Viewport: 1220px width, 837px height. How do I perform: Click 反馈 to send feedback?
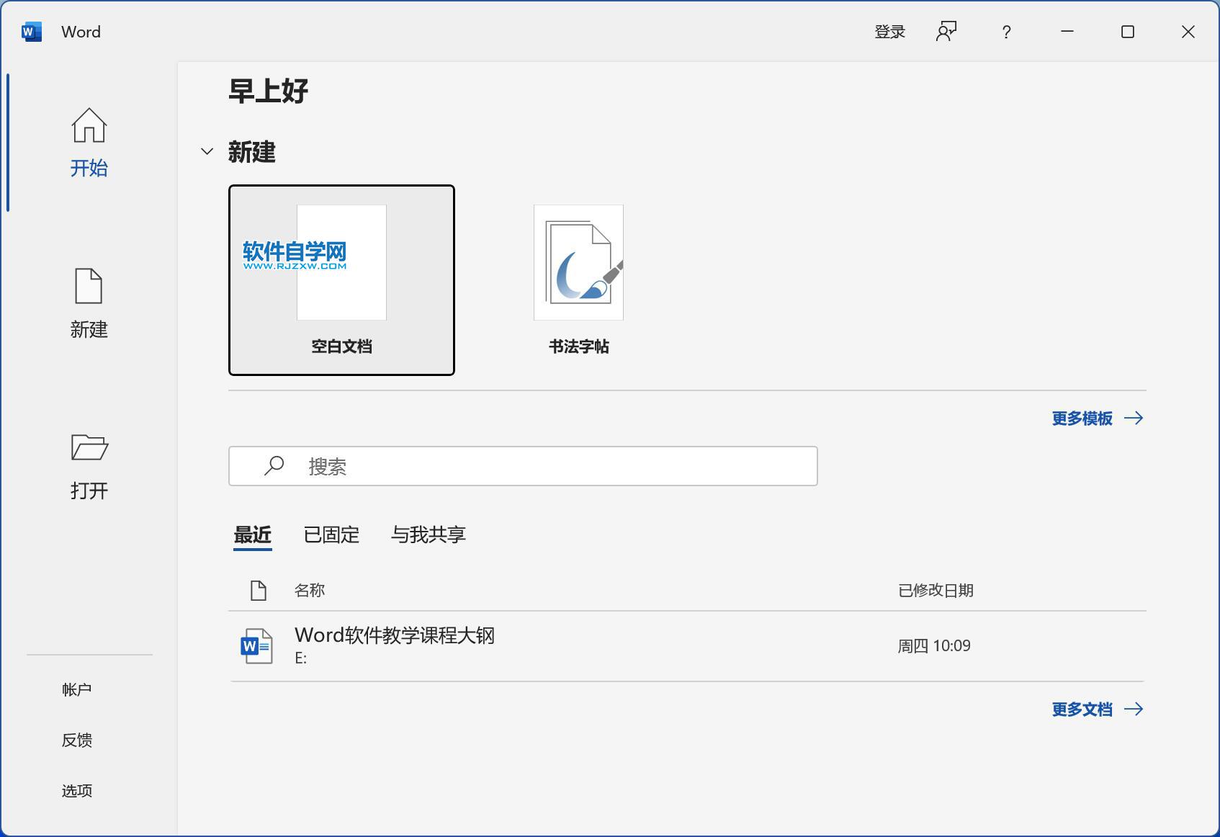[x=76, y=739]
